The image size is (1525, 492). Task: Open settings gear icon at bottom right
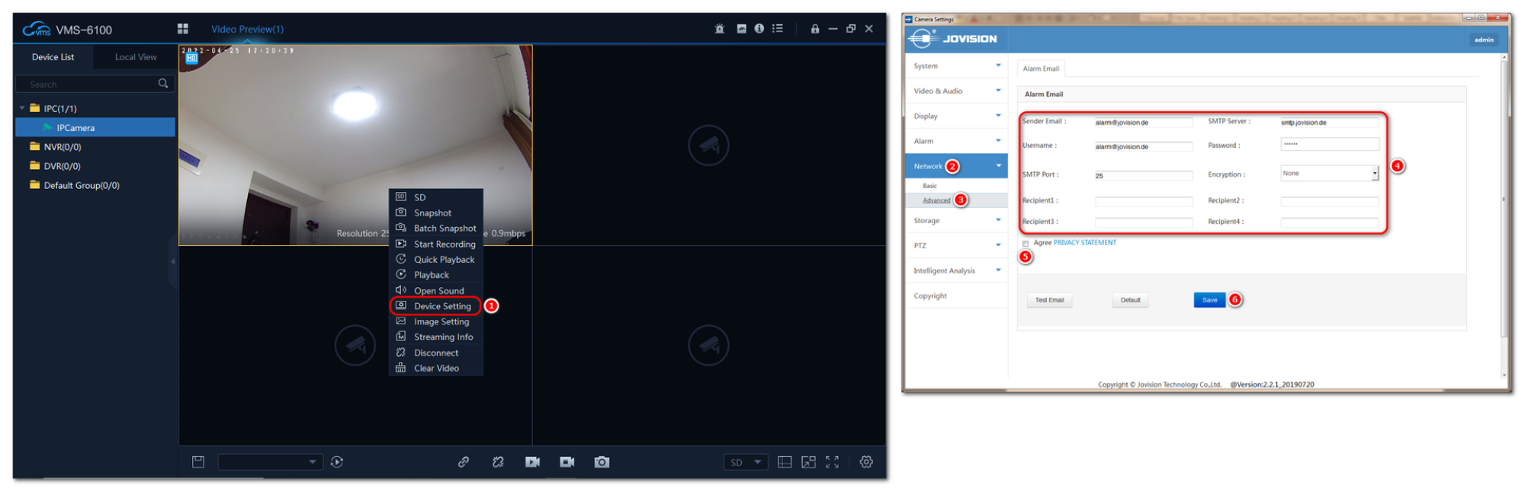tap(866, 462)
